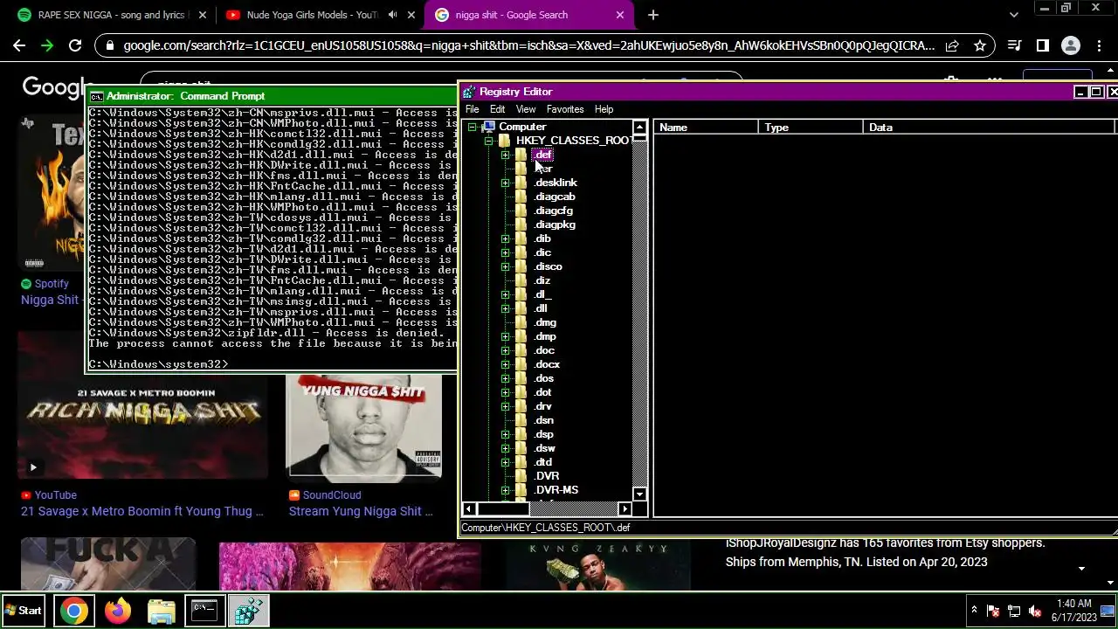Click the Chrome address bar URL
The width and height of the screenshot is (1118, 629).
point(529,45)
